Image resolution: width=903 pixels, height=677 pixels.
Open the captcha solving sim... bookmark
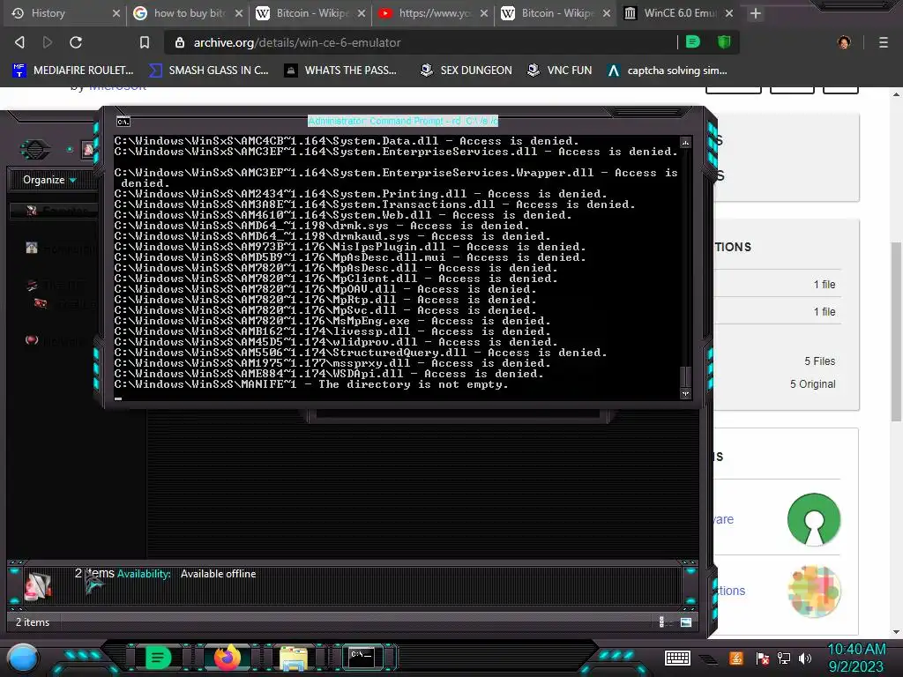(x=668, y=71)
